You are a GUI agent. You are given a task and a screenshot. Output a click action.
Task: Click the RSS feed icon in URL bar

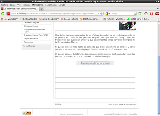(95, 13)
